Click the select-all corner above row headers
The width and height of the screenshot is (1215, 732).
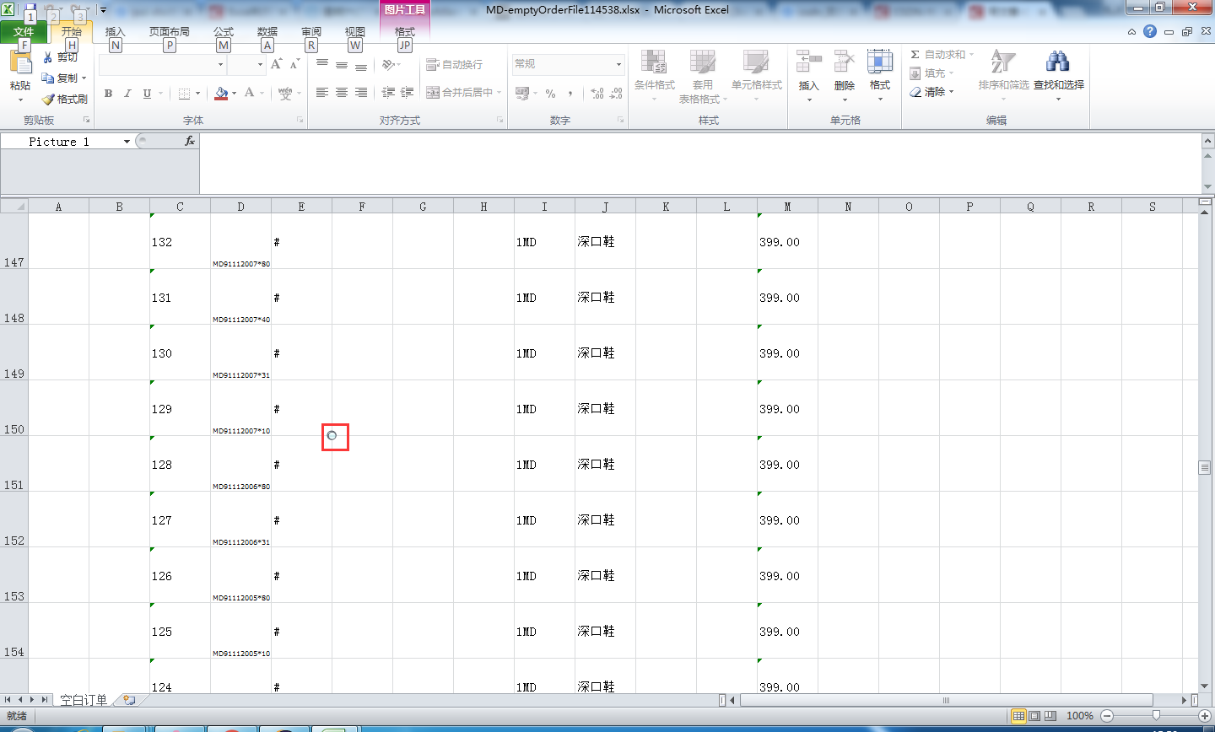tap(14, 206)
